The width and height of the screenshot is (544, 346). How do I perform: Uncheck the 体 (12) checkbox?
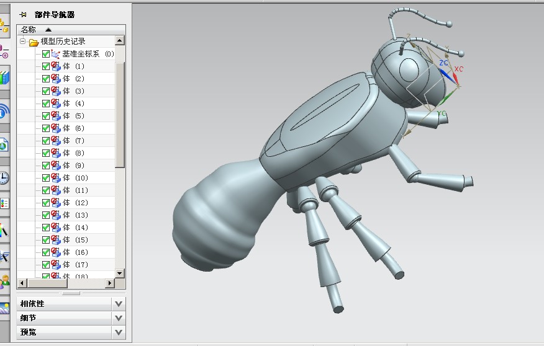pos(46,203)
